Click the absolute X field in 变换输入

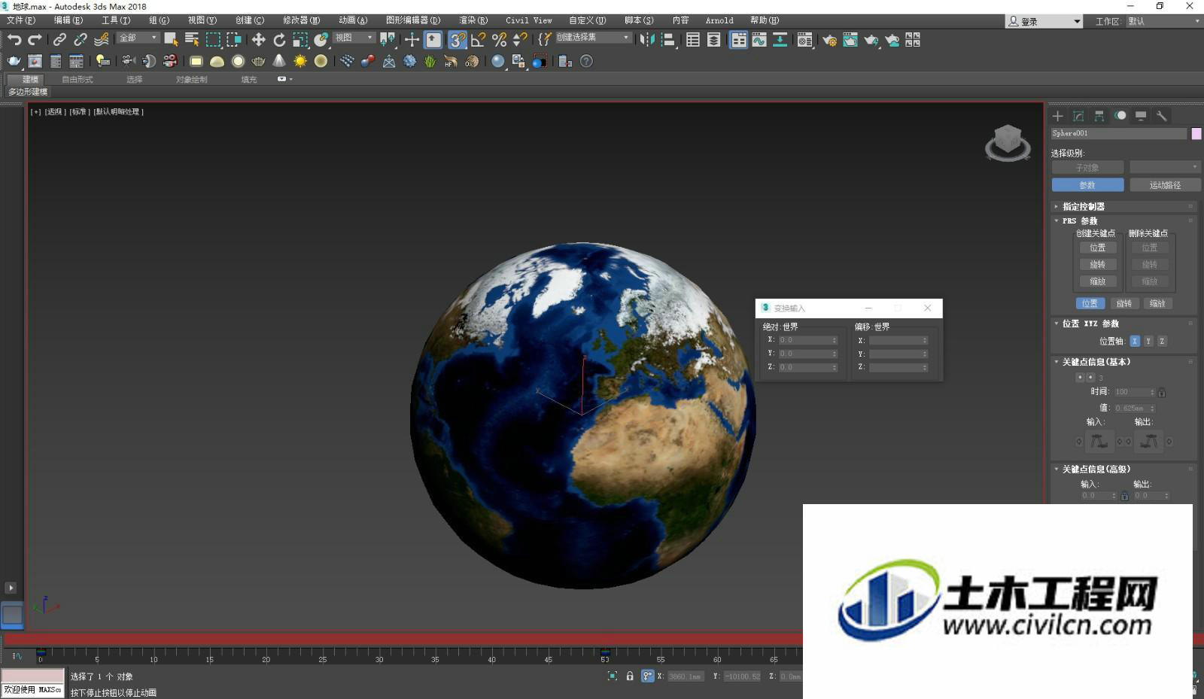pos(807,340)
